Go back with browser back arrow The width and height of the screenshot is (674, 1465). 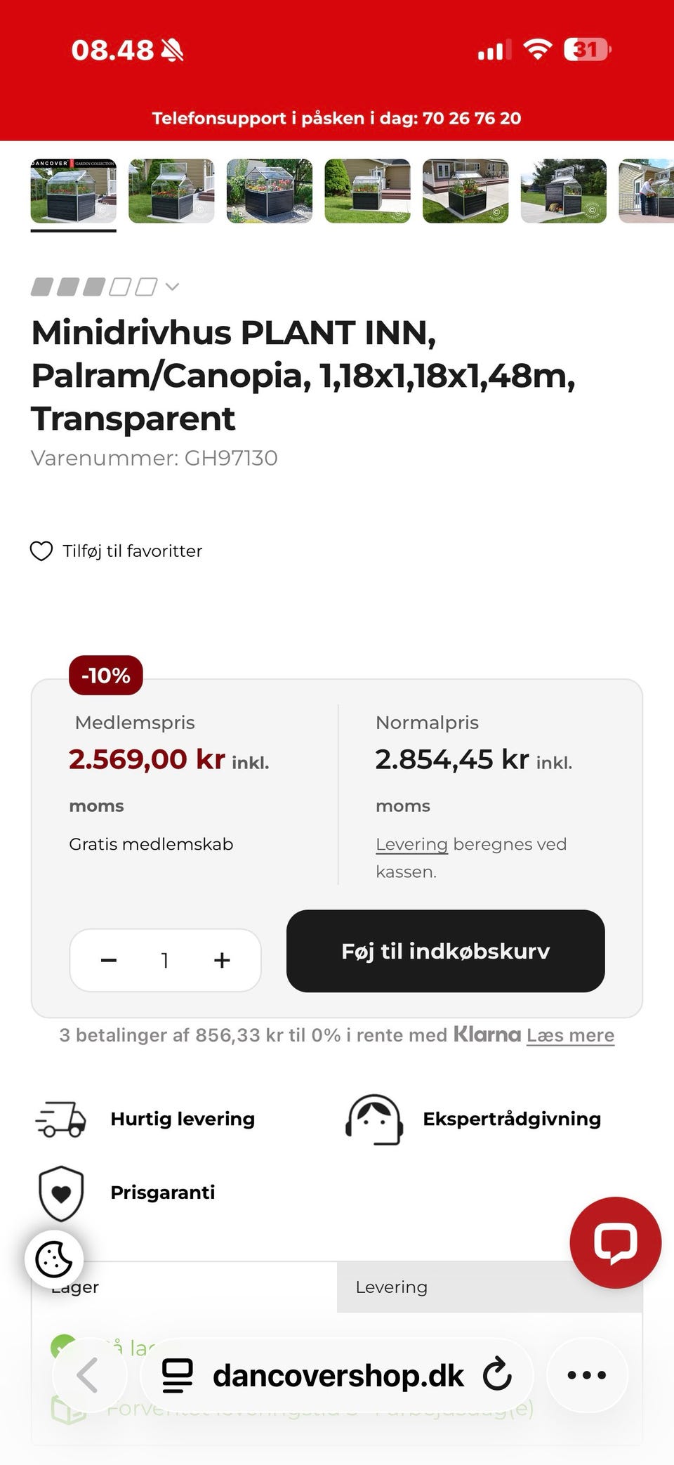pos(88,1375)
